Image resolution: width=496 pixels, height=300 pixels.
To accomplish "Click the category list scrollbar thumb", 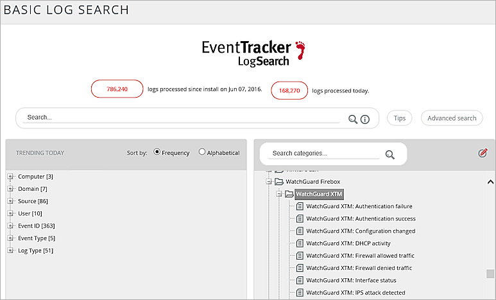I will (x=490, y=274).
